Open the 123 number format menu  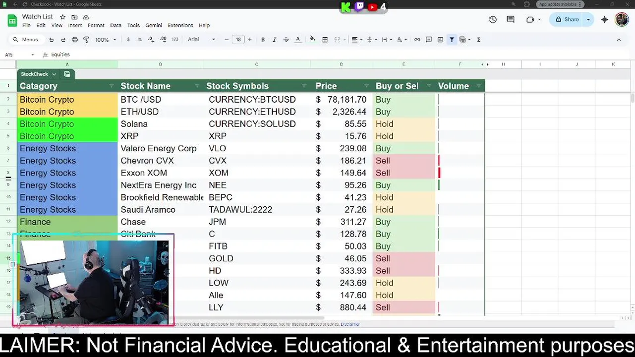(174, 39)
